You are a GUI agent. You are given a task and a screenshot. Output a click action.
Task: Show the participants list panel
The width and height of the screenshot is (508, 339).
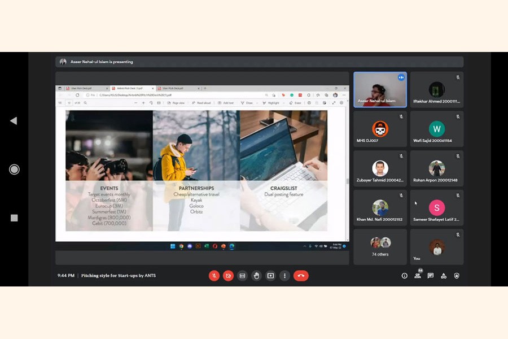pos(418,276)
